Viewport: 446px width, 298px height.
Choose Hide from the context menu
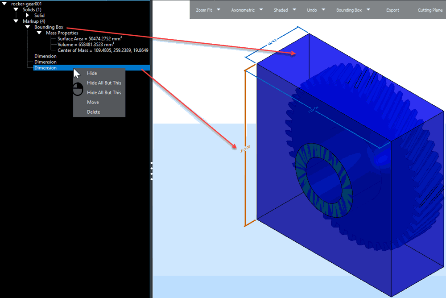coord(92,73)
